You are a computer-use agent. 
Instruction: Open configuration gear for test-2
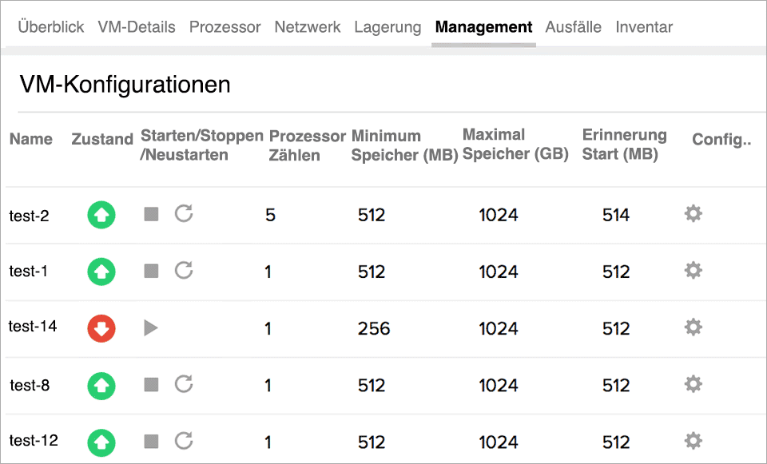(693, 214)
